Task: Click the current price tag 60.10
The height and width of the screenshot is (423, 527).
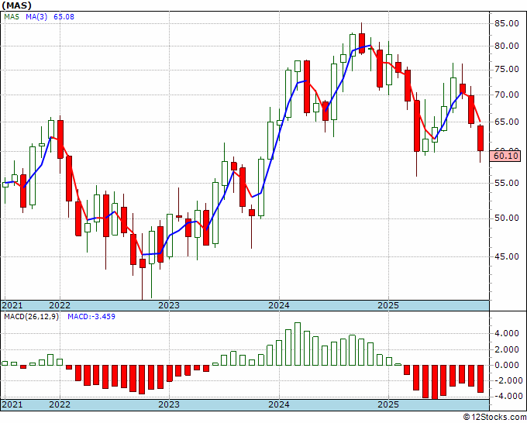Action: pyautogui.click(x=505, y=156)
